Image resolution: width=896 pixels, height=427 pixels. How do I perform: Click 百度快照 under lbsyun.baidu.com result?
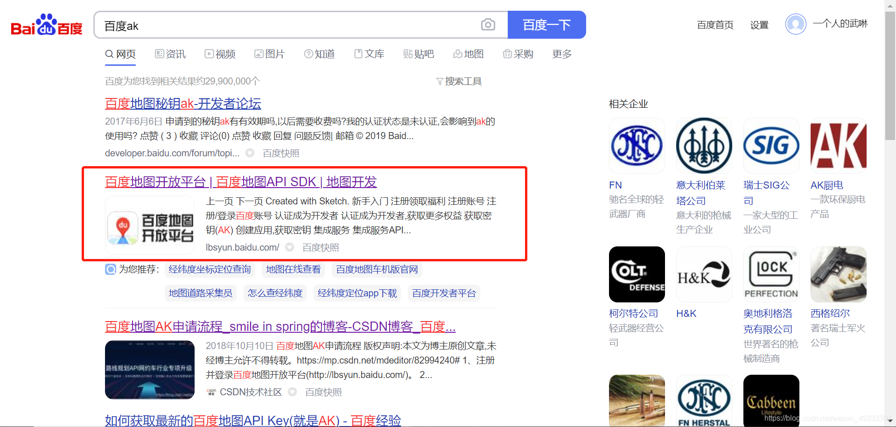pyautogui.click(x=321, y=247)
